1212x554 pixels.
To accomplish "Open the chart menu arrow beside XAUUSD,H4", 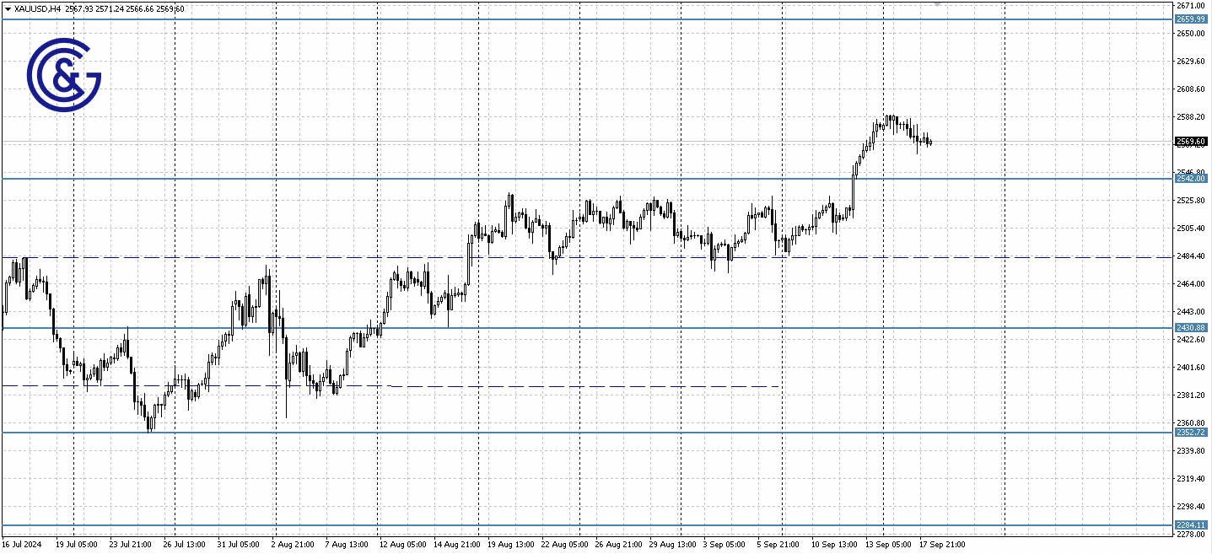I will point(8,9).
